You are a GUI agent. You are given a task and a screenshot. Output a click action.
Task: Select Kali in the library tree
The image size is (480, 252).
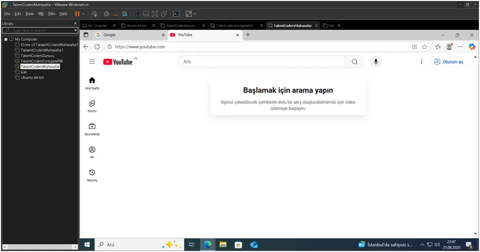[x=24, y=72]
